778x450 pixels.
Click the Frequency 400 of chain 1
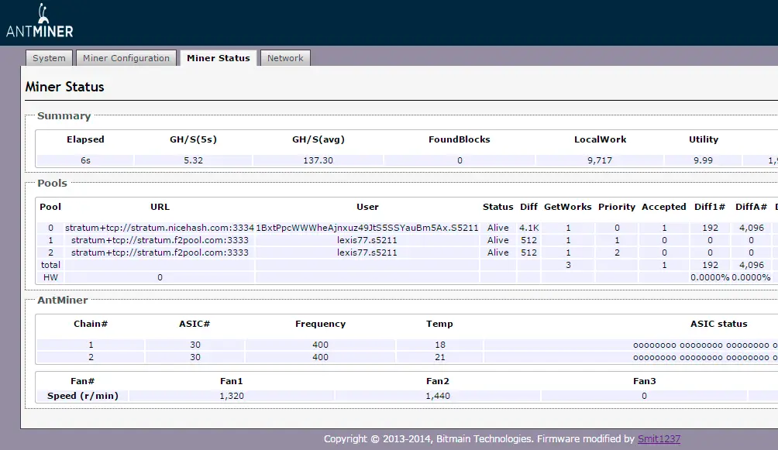point(321,345)
